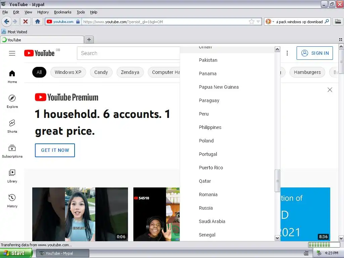Go to browser Home page icon
The height and width of the screenshot is (258, 344).
38,21
